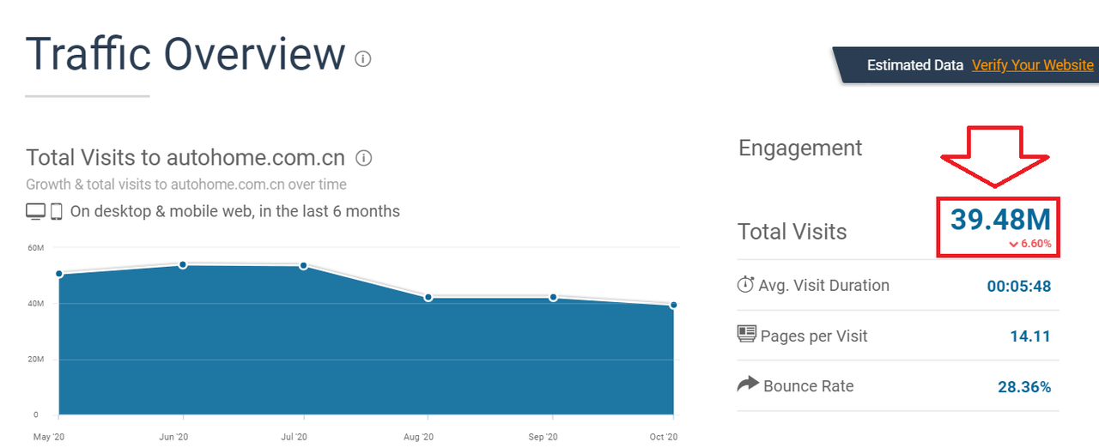Click the Estimated Data banner label
Viewport: 1099px width, 448px height.
point(915,65)
